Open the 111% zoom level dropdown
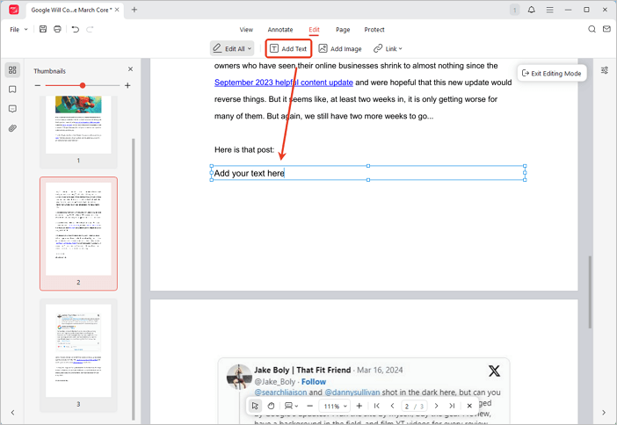 point(336,407)
